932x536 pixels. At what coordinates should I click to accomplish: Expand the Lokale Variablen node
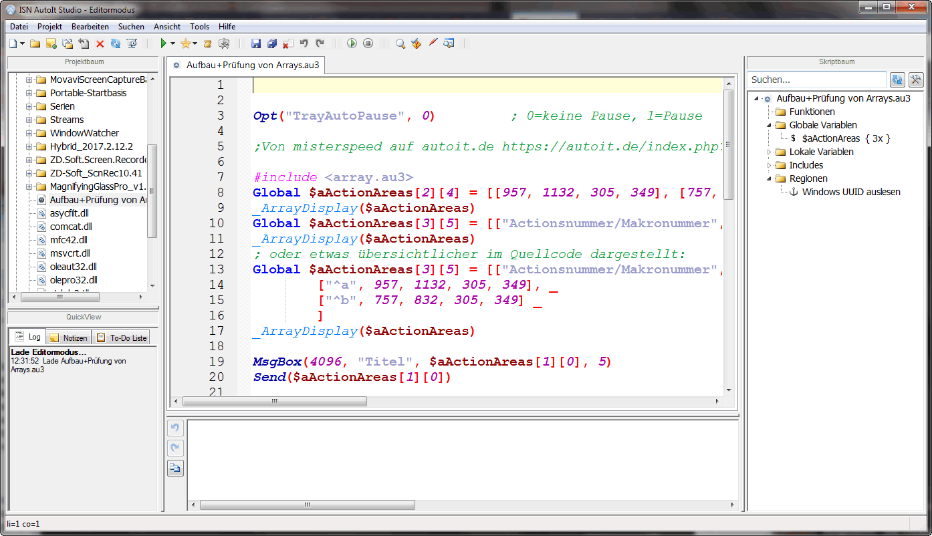point(769,152)
